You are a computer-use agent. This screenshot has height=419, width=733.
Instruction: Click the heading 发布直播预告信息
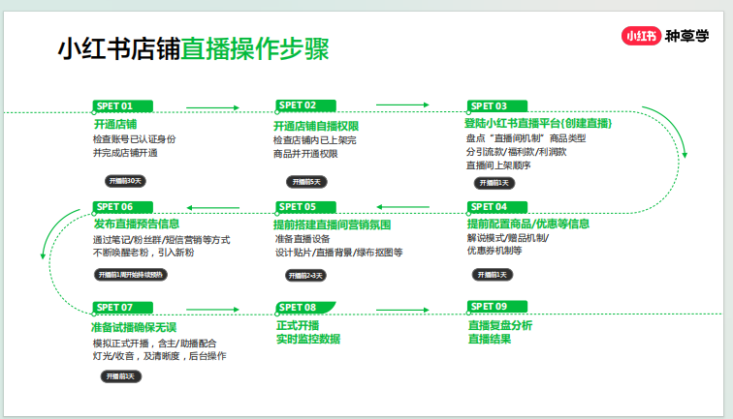click(x=137, y=224)
